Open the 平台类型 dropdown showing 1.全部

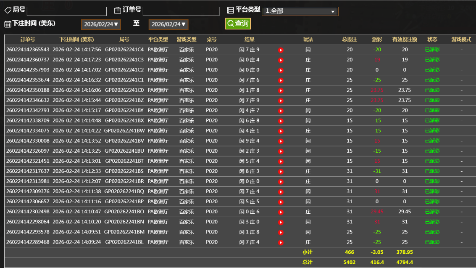coord(300,11)
